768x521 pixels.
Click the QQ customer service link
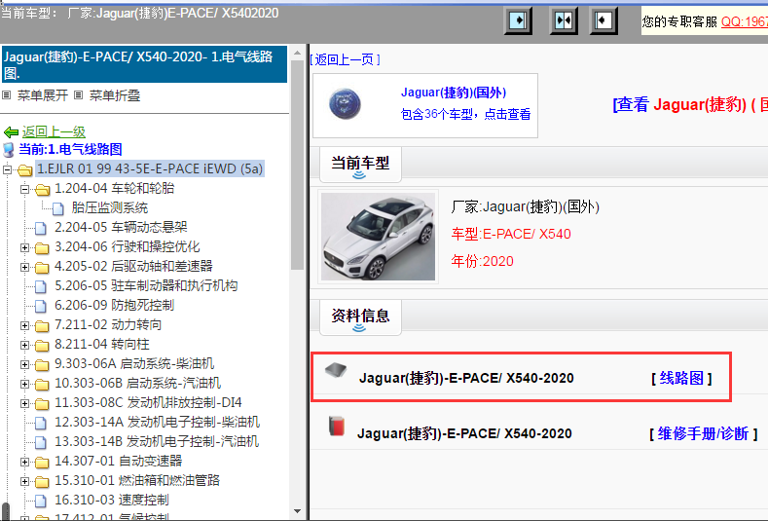click(x=744, y=21)
